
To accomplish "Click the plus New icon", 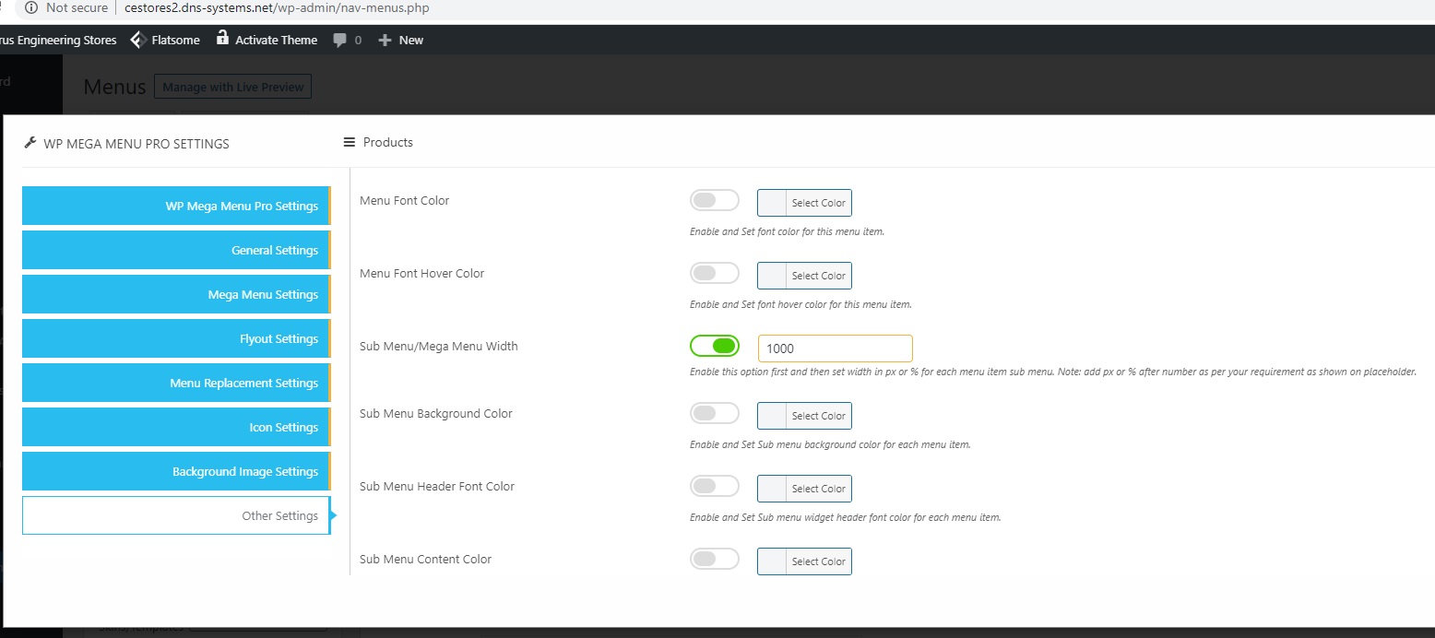I will point(385,41).
